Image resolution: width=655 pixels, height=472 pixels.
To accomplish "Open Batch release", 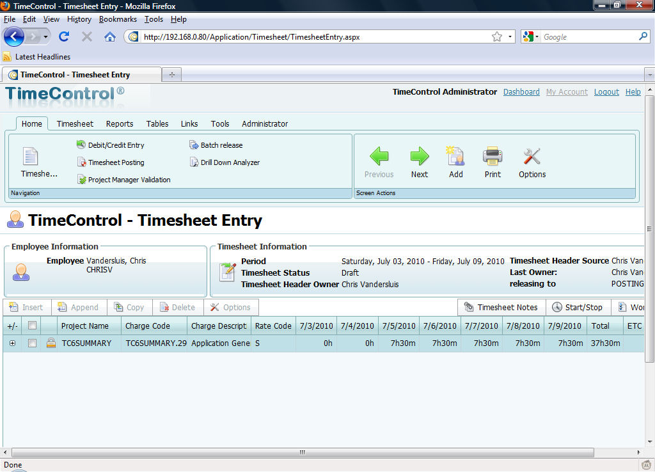I will point(216,145).
